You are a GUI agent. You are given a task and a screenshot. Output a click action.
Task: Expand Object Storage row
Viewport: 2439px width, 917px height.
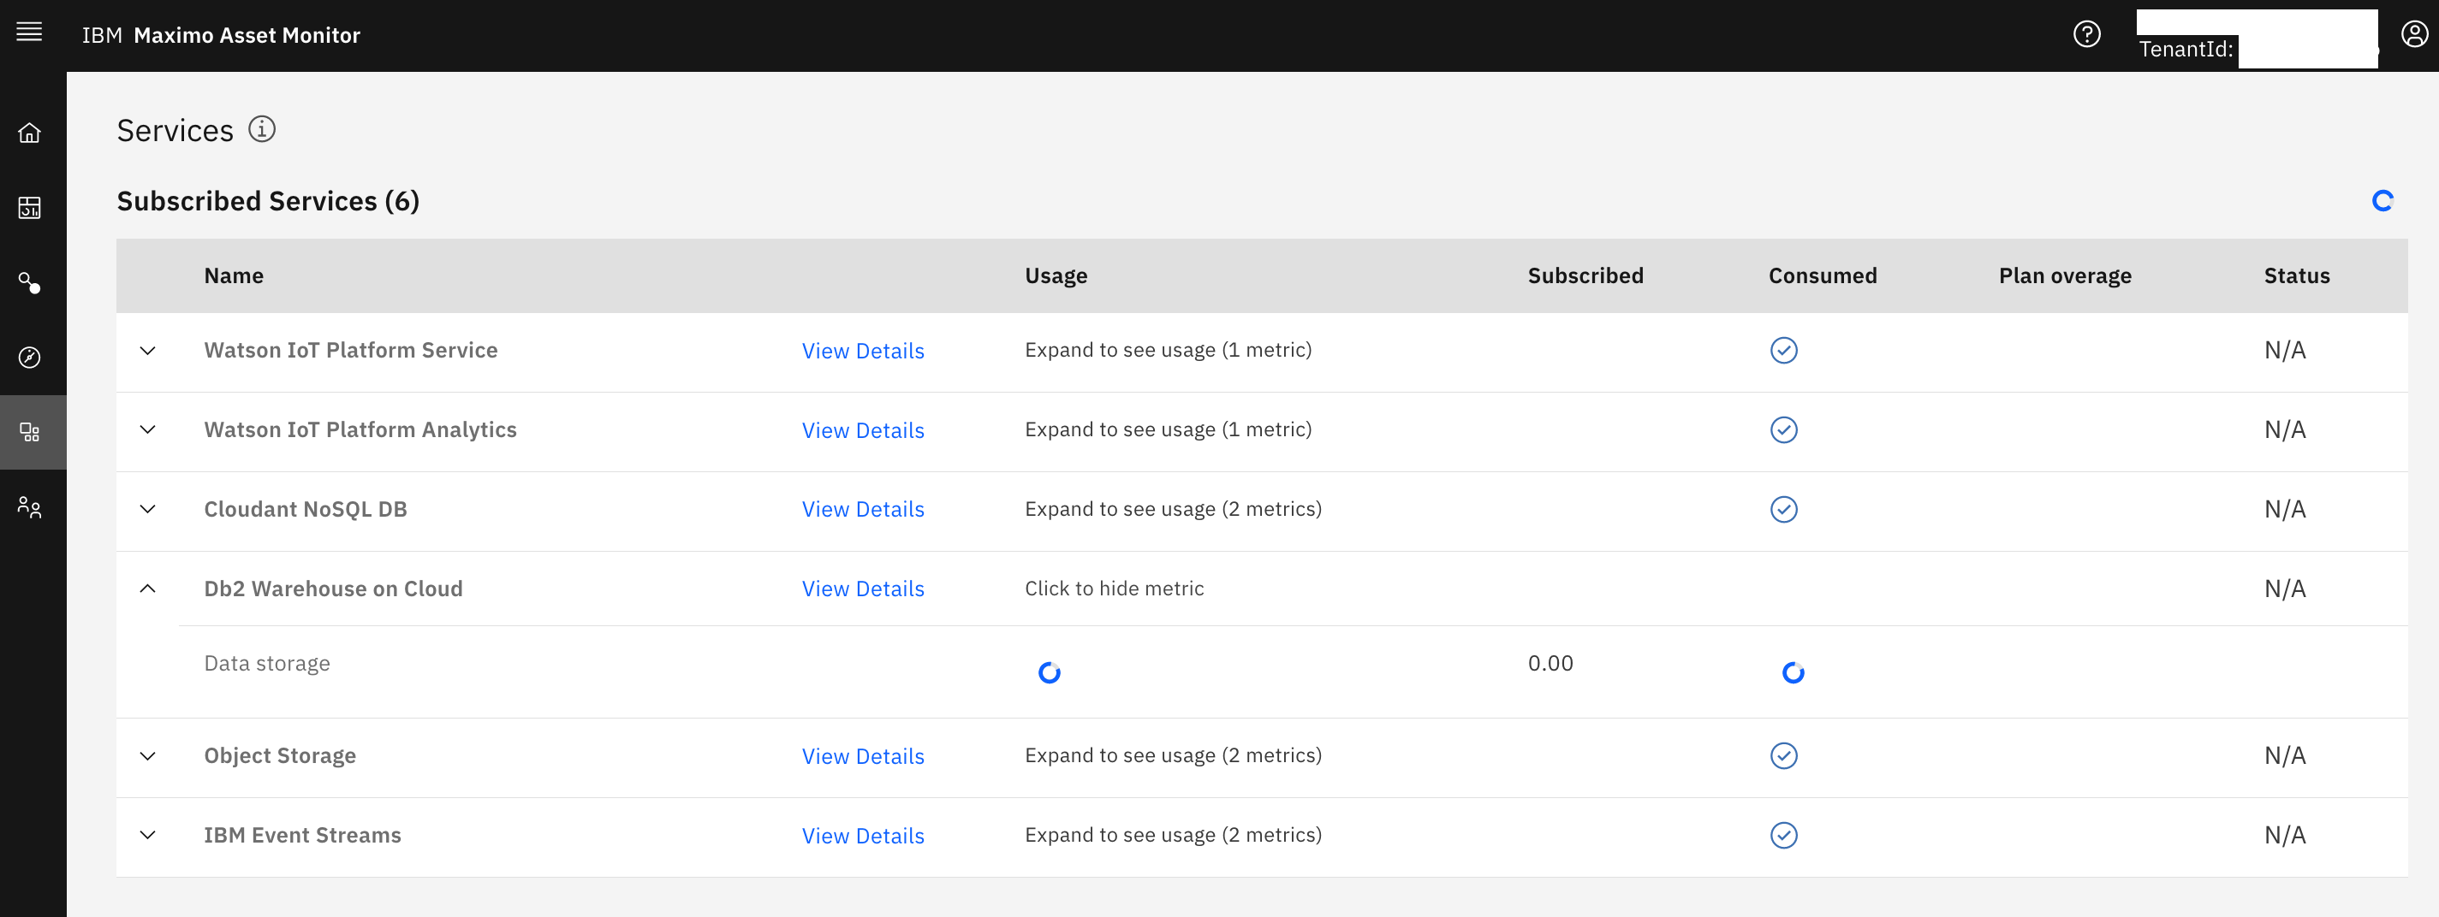148,755
